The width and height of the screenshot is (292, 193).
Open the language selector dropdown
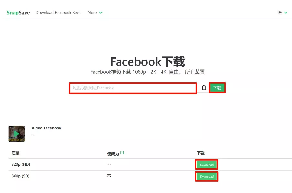point(283,13)
